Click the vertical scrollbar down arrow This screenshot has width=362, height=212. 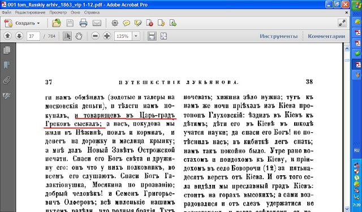(347, 209)
